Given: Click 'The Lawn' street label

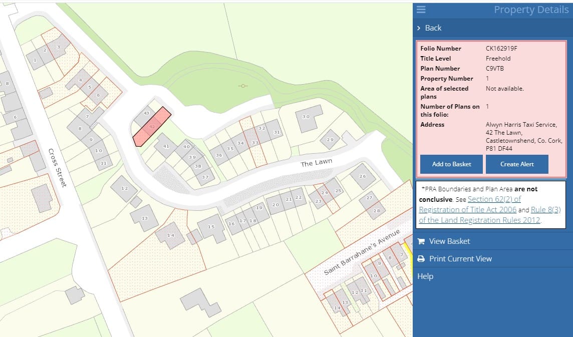Looking at the screenshot, I should [316, 163].
